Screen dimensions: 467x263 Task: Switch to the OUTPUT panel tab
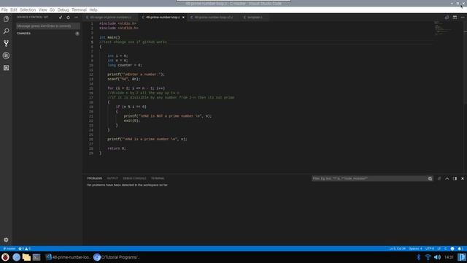(x=112, y=178)
